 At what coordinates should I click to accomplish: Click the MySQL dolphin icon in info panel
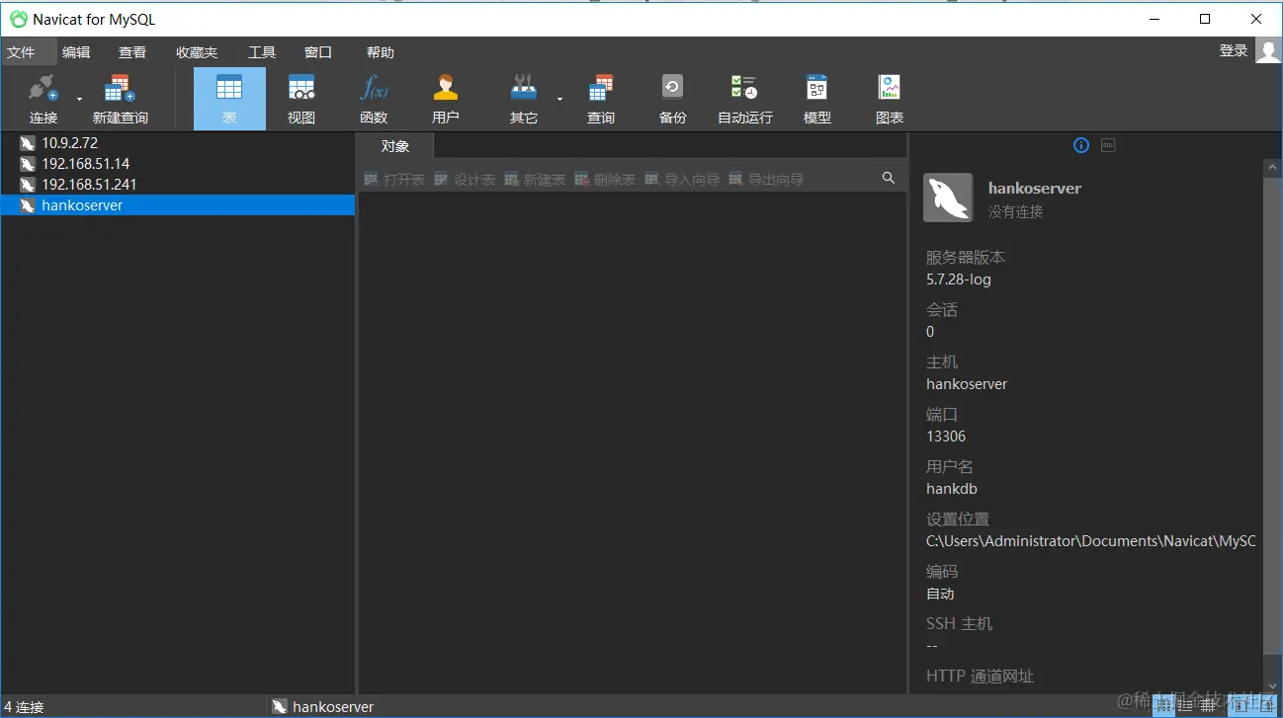click(948, 198)
